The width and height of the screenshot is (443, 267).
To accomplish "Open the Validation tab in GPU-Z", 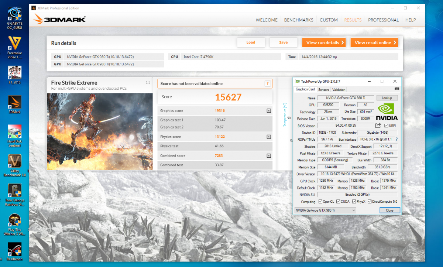I will pyautogui.click(x=339, y=89).
